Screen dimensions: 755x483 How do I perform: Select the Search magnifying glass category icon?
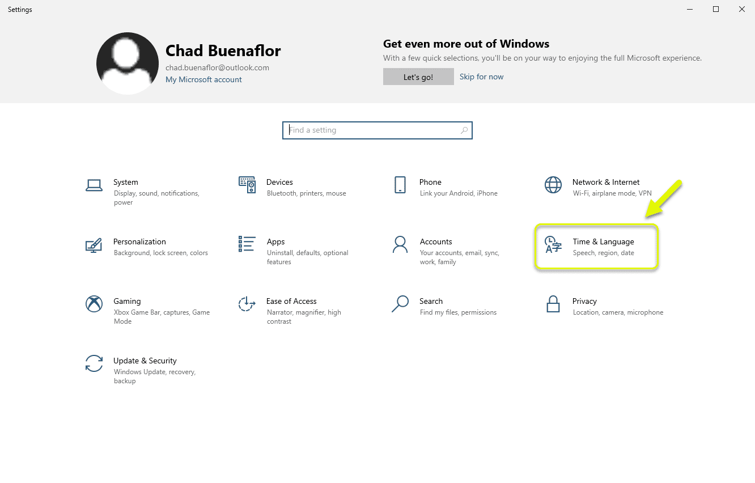tap(400, 304)
